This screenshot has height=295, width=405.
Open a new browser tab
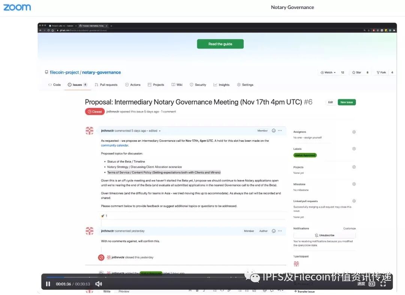(x=111, y=26)
